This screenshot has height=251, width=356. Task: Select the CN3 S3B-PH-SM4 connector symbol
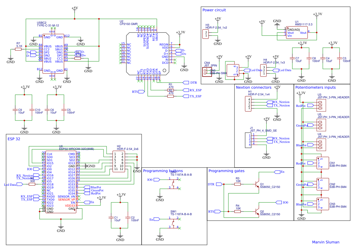[323, 204]
